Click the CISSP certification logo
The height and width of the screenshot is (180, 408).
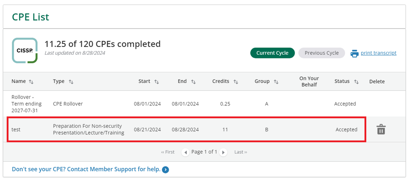[x=25, y=51]
